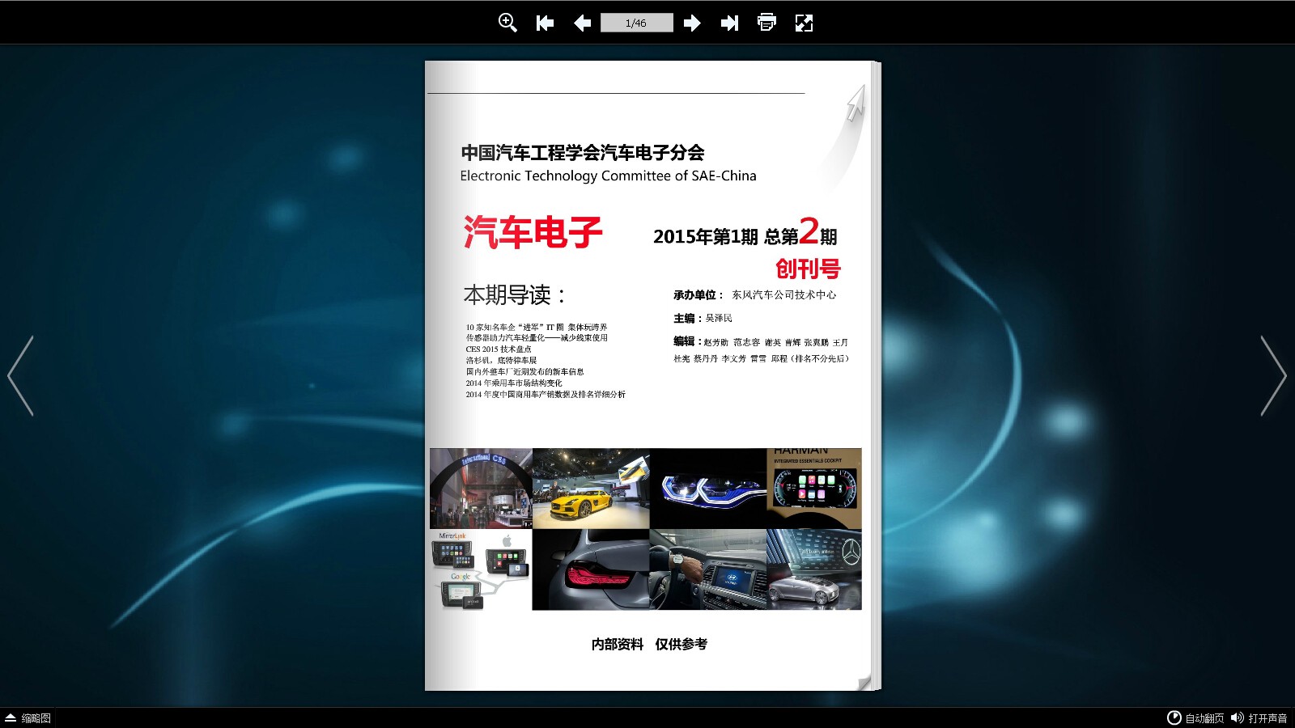This screenshot has width=1295, height=728.
Task: Click the red taillight photo
Action: click(591, 569)
